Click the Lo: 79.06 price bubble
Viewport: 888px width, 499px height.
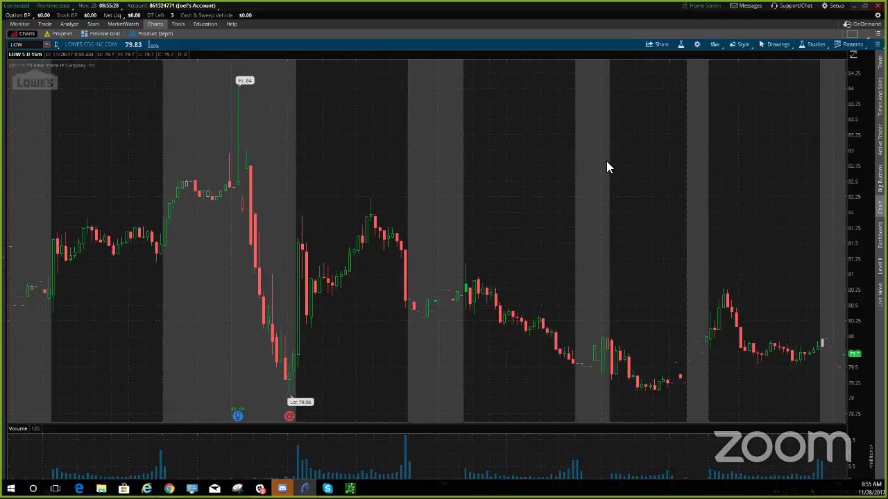point(301,402)
